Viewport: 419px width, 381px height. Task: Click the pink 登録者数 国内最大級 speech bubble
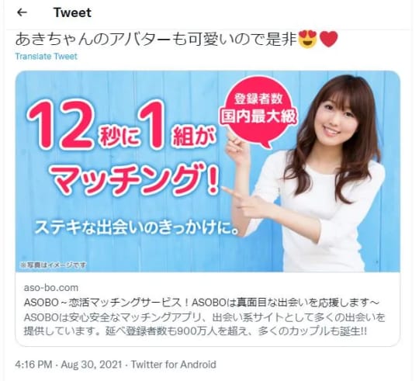pyautogui.click(x=258, y=113)
